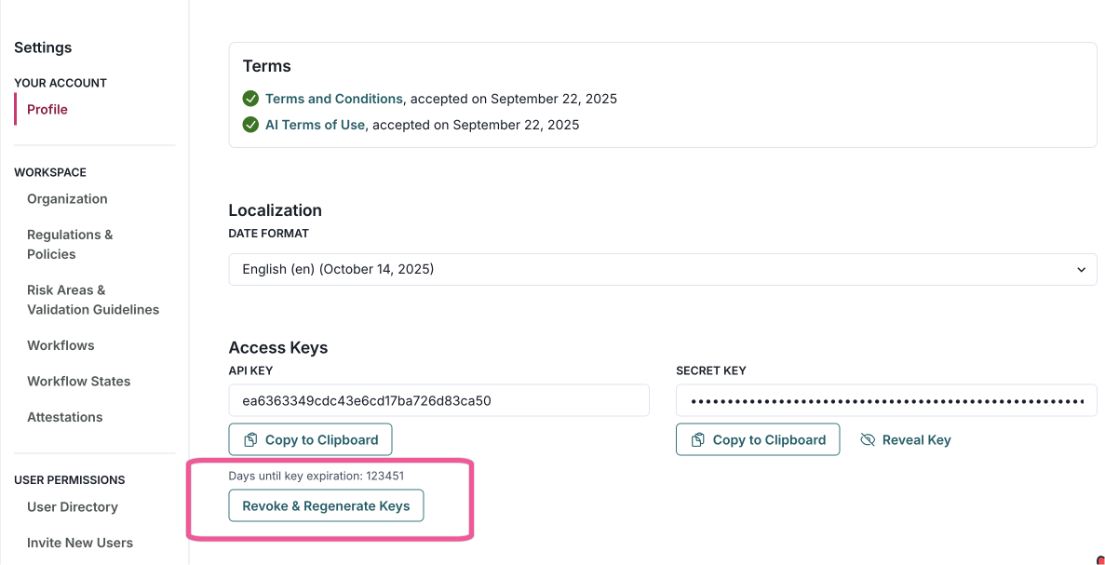Open the Workflows settings page
The width and height of the screenshot is (1105, 565).
61,345
